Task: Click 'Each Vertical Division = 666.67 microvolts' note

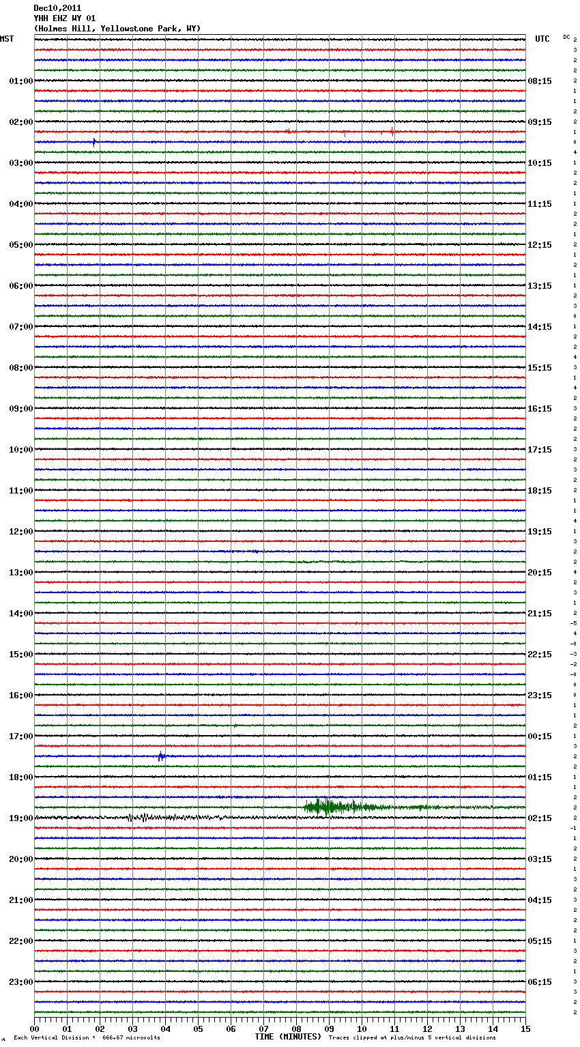Action: point(87,1037)
